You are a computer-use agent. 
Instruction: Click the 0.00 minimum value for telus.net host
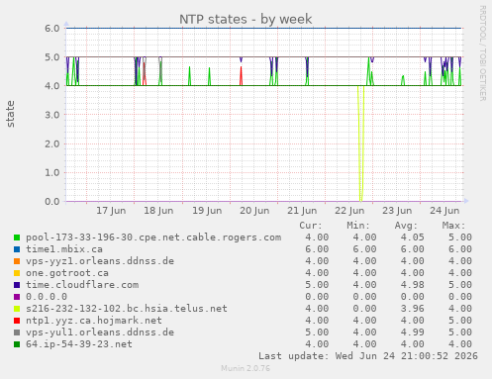364,309
